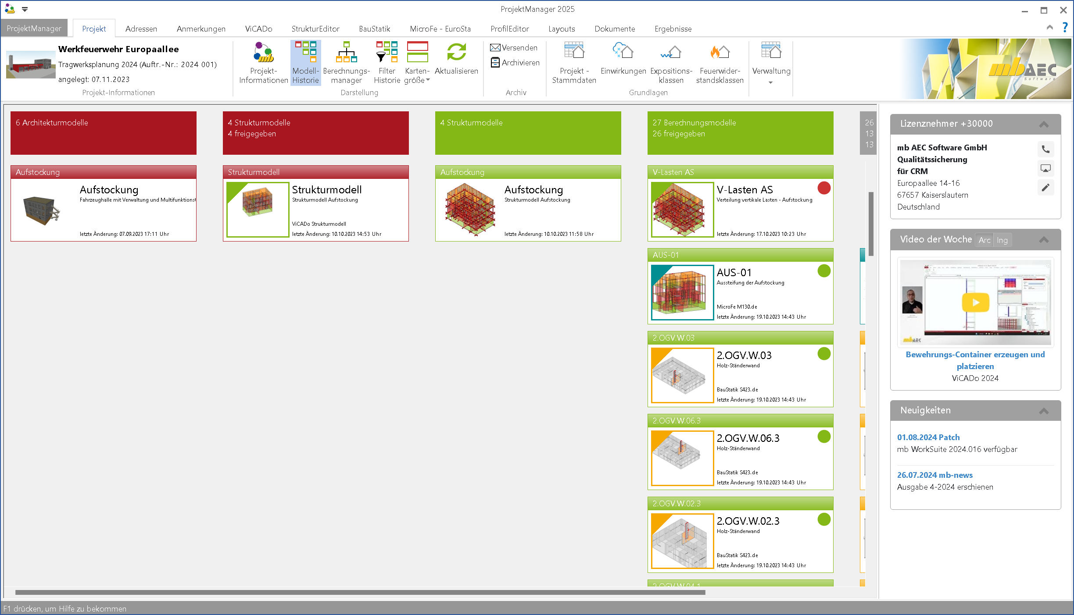The height and width of the screenshot is (615, 1074).
Task: Open the ProjektManager backstage tab
Action: pos(34,28)
